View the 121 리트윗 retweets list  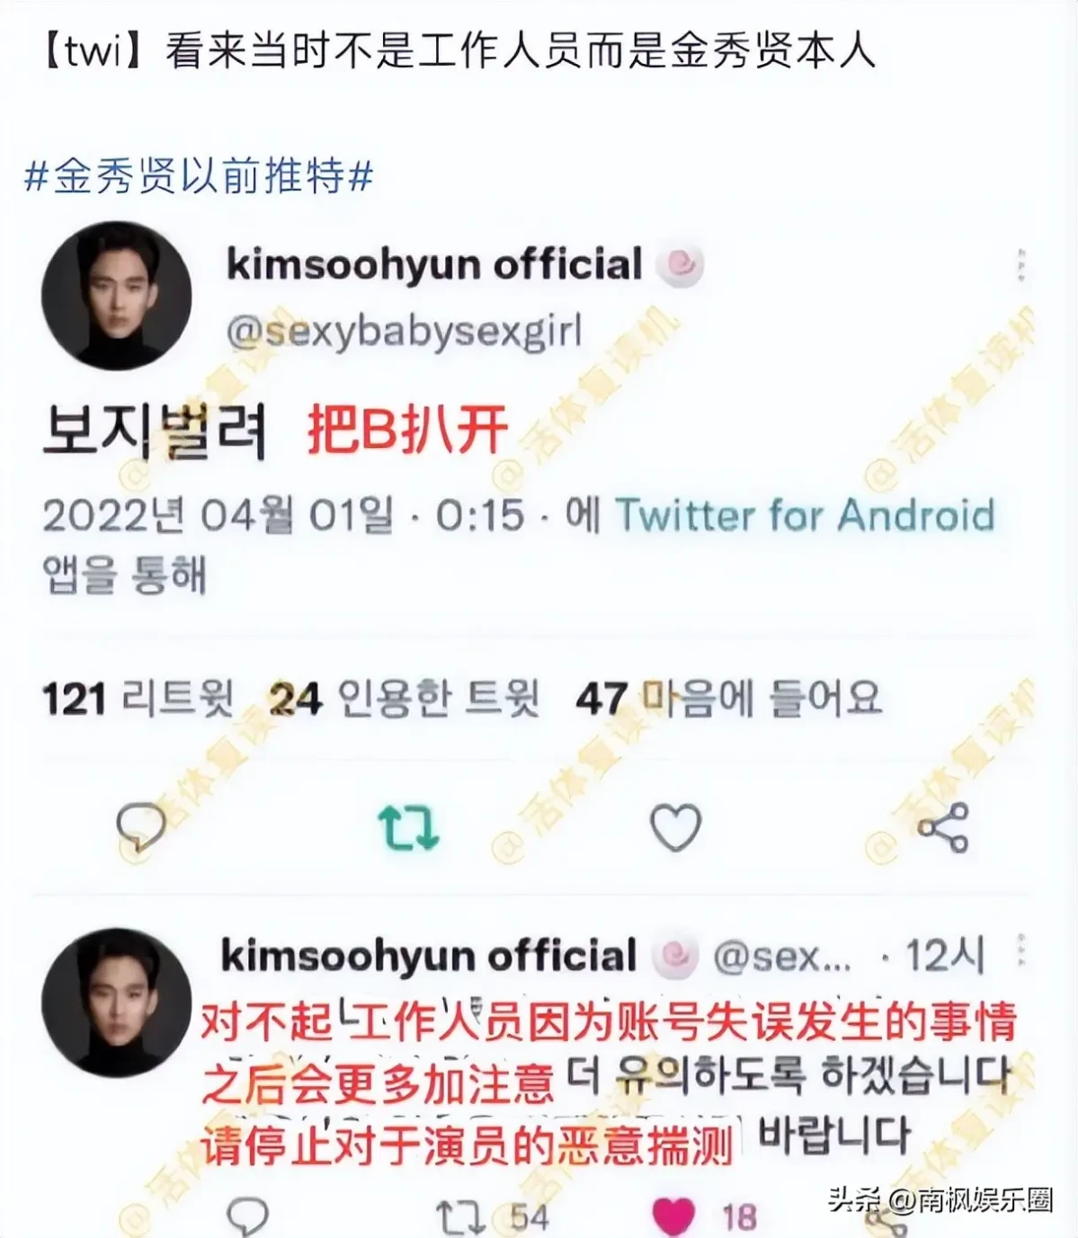pos(138,699)
